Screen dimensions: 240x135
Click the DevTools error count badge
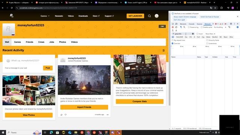click(x=217, y=24)
